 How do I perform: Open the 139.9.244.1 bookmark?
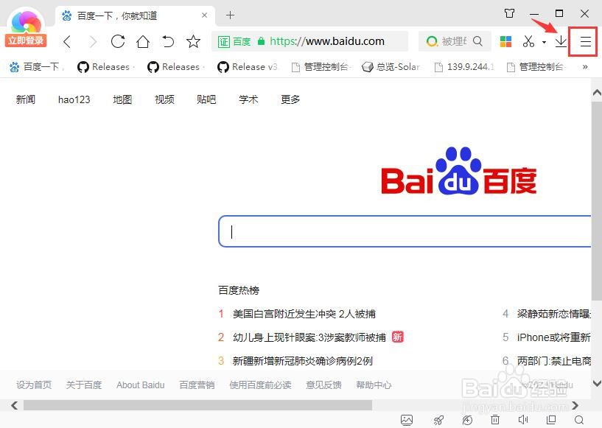click(464, 67)
